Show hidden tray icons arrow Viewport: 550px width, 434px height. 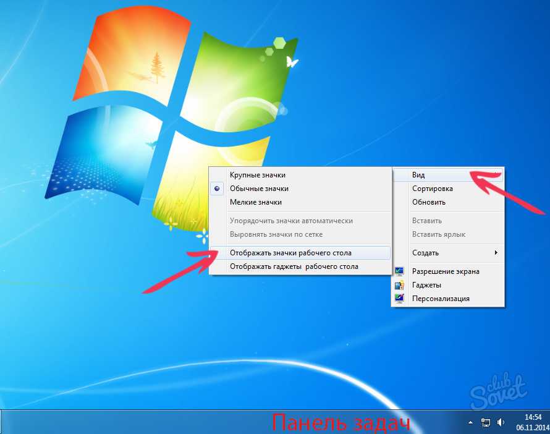pos(470,422)
